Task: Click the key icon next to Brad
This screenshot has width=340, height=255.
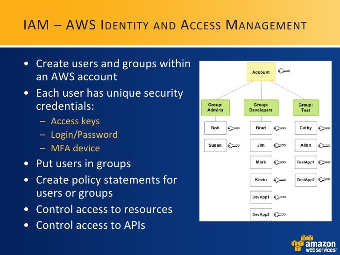Action: tap(280, 128)
